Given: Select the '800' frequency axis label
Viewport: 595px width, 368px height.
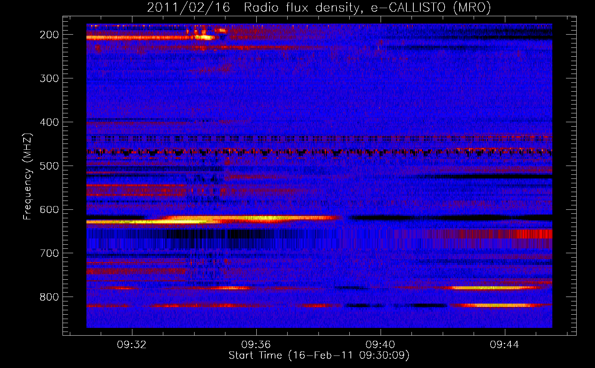Looking at the screenshot, I should (x=49, y=297).
